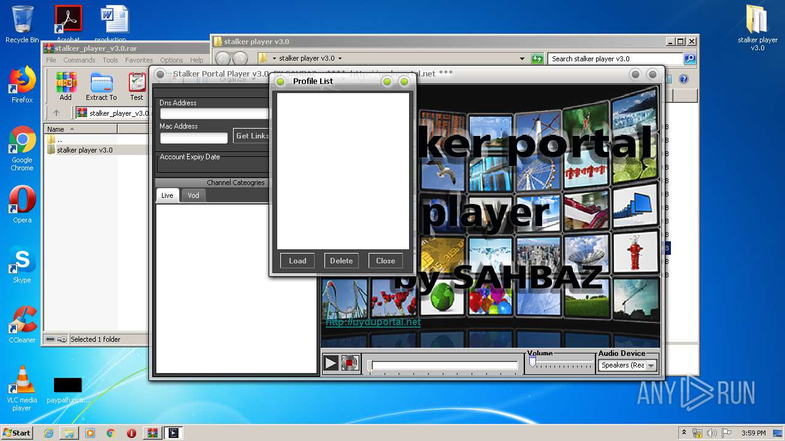Viewport: 785px width, 441px height.
Task: Show hidden tray icons arrow
Action: tap(684, 433)
